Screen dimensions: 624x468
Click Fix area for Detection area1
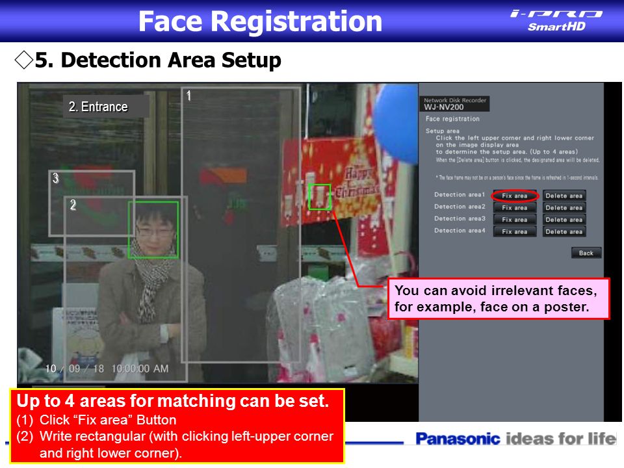(515, 196)
